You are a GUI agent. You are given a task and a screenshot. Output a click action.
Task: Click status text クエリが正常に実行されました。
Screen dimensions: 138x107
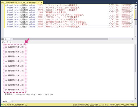click(15, 105)
